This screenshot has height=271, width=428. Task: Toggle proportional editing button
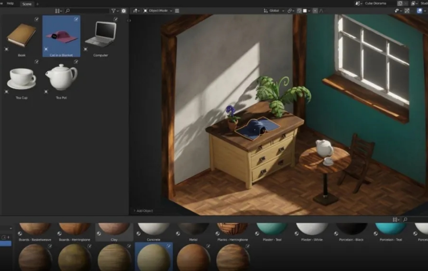[315, 11]
